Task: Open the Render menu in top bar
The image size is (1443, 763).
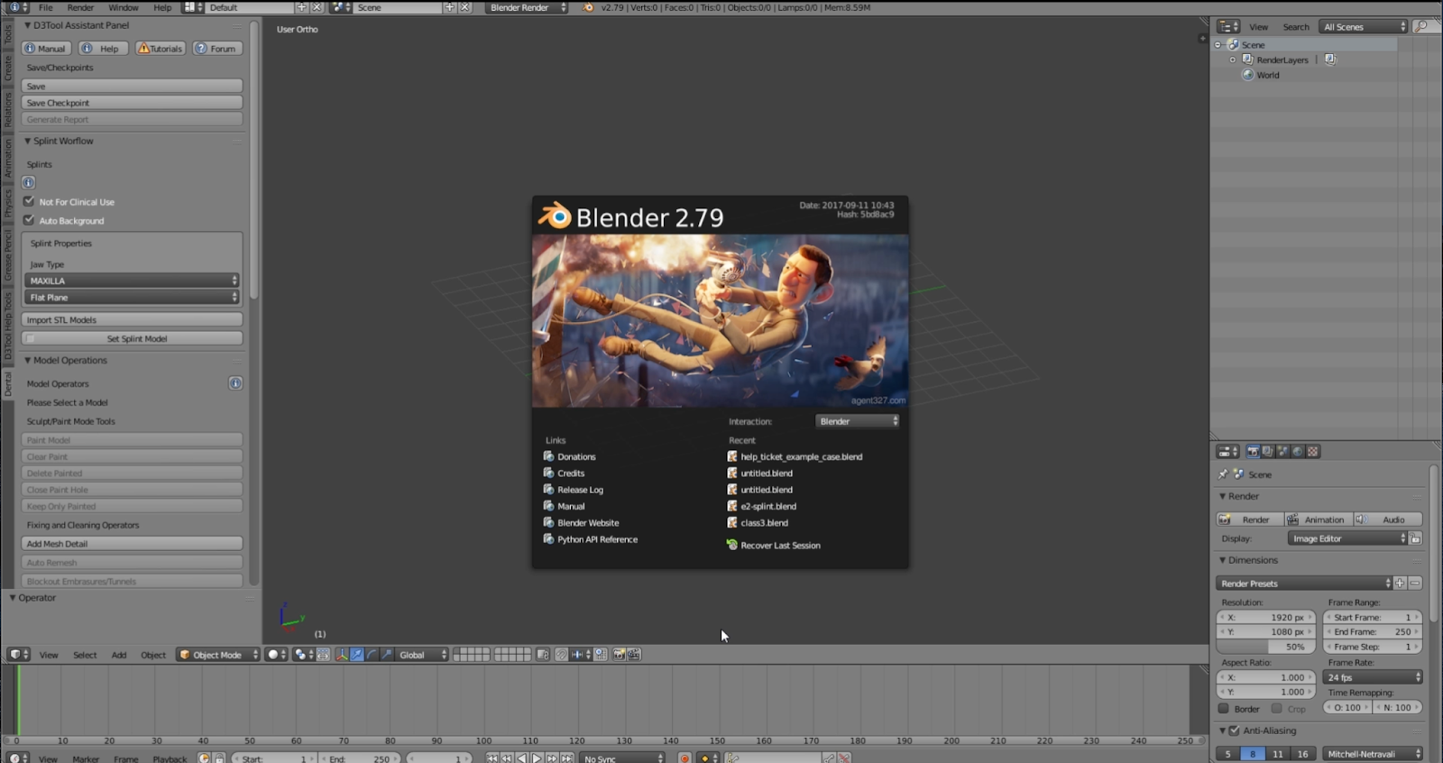Action: coord(80,7)
